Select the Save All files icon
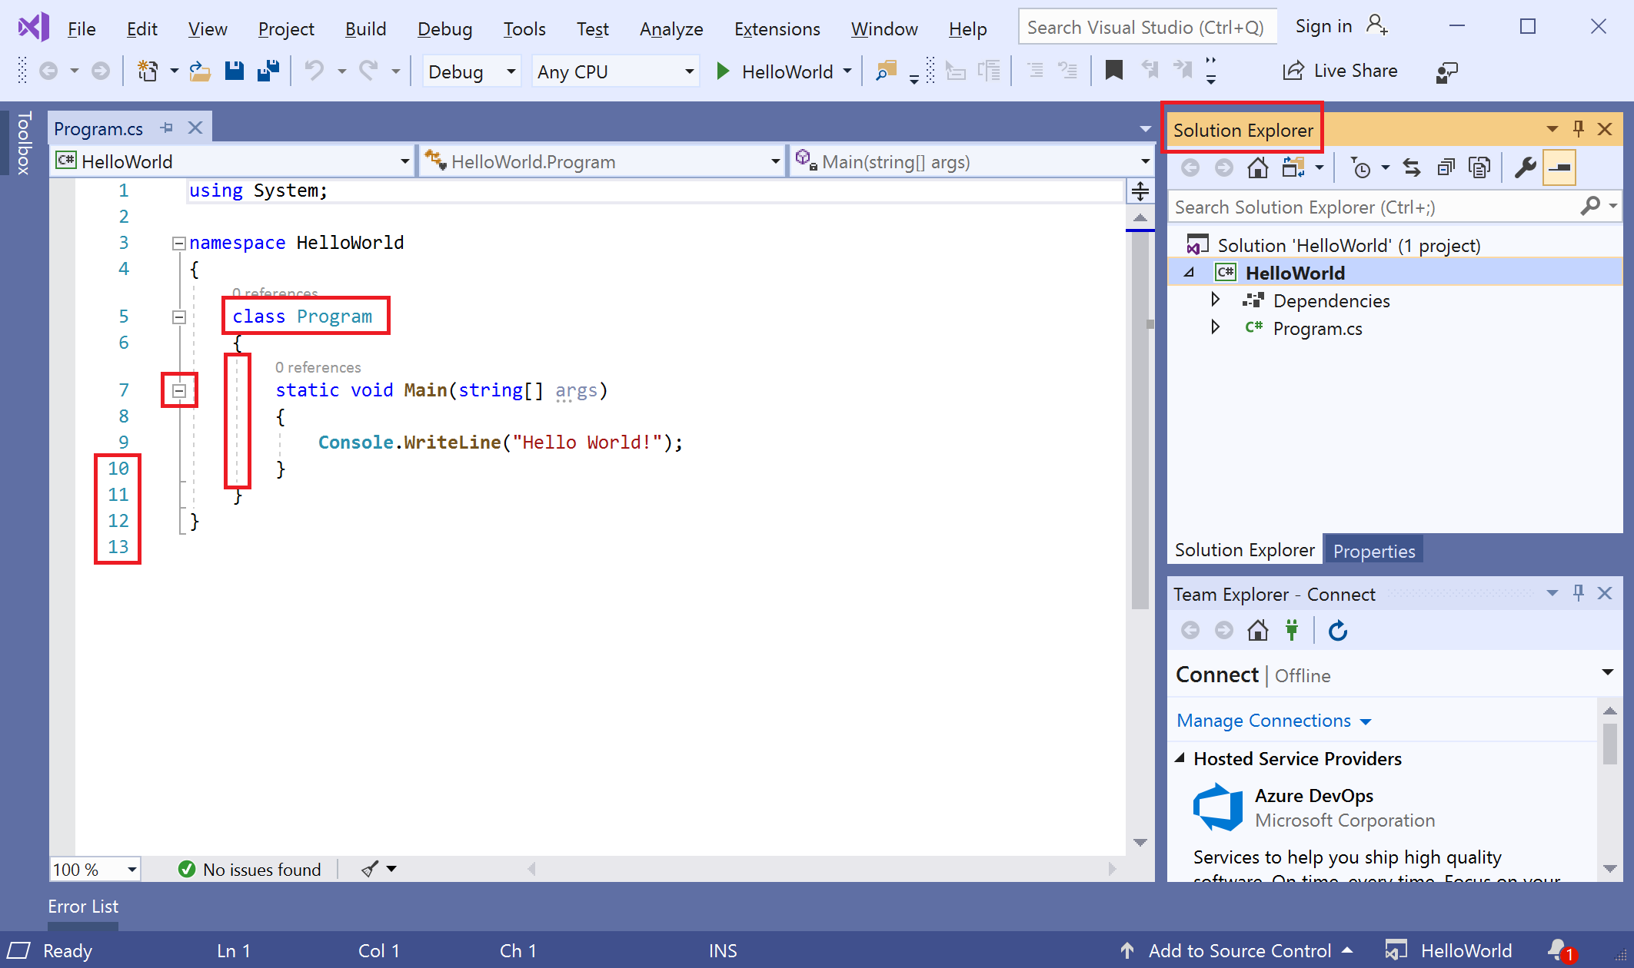This screenshot has height=968, width=1634. 268,71
